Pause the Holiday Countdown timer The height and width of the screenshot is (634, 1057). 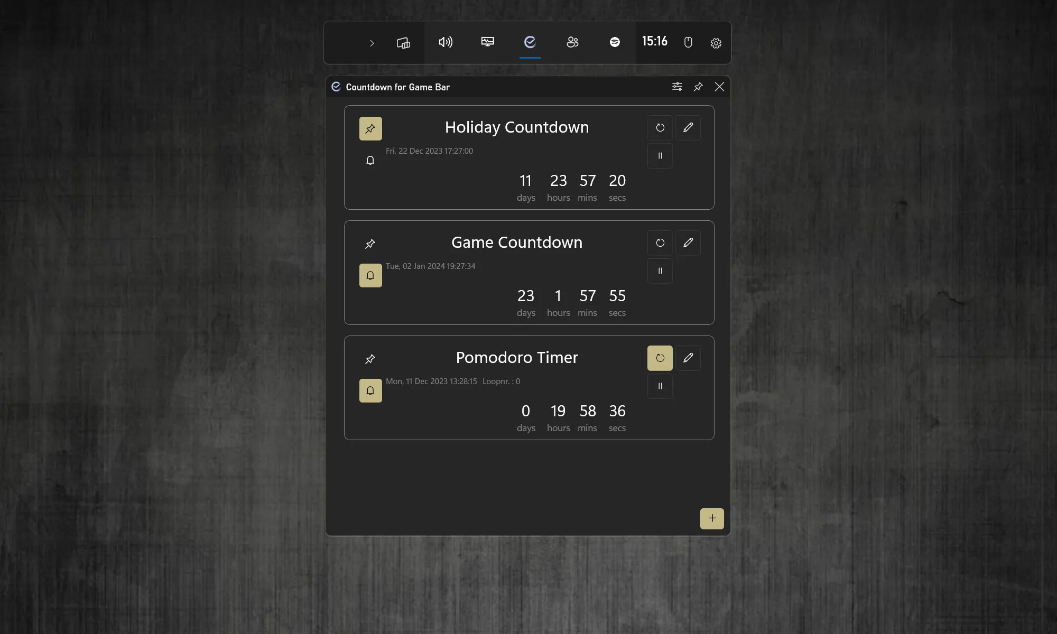[660, 156]
